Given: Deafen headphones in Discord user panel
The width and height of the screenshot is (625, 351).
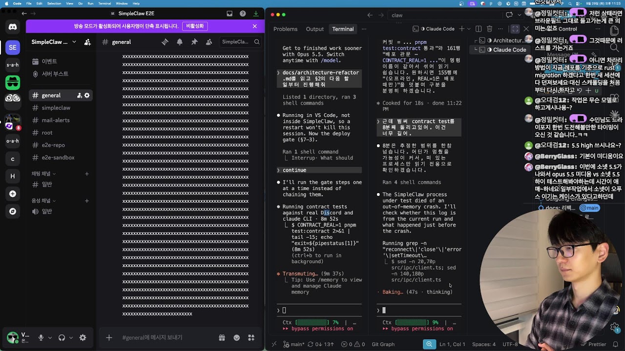Looking at the screenshot, I should click(62, 337).
